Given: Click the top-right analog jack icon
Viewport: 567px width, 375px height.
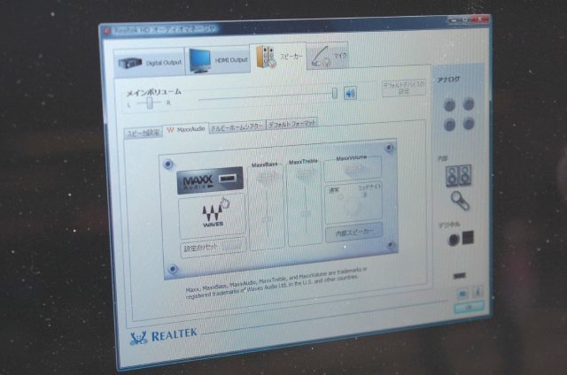Looking at the screenshot, I should [x=469, y=104].
